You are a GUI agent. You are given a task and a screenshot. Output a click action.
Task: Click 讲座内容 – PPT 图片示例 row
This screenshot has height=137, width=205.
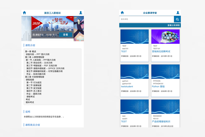[x=37, y=54]
